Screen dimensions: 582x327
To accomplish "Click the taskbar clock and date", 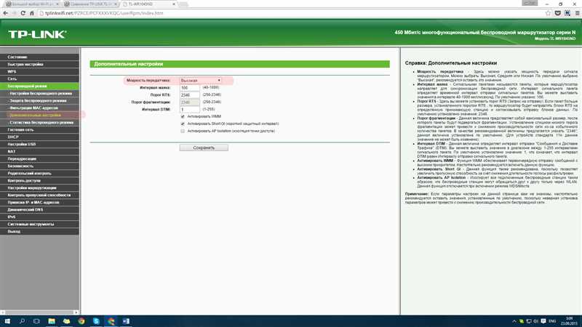I will [x=569, y=321].
